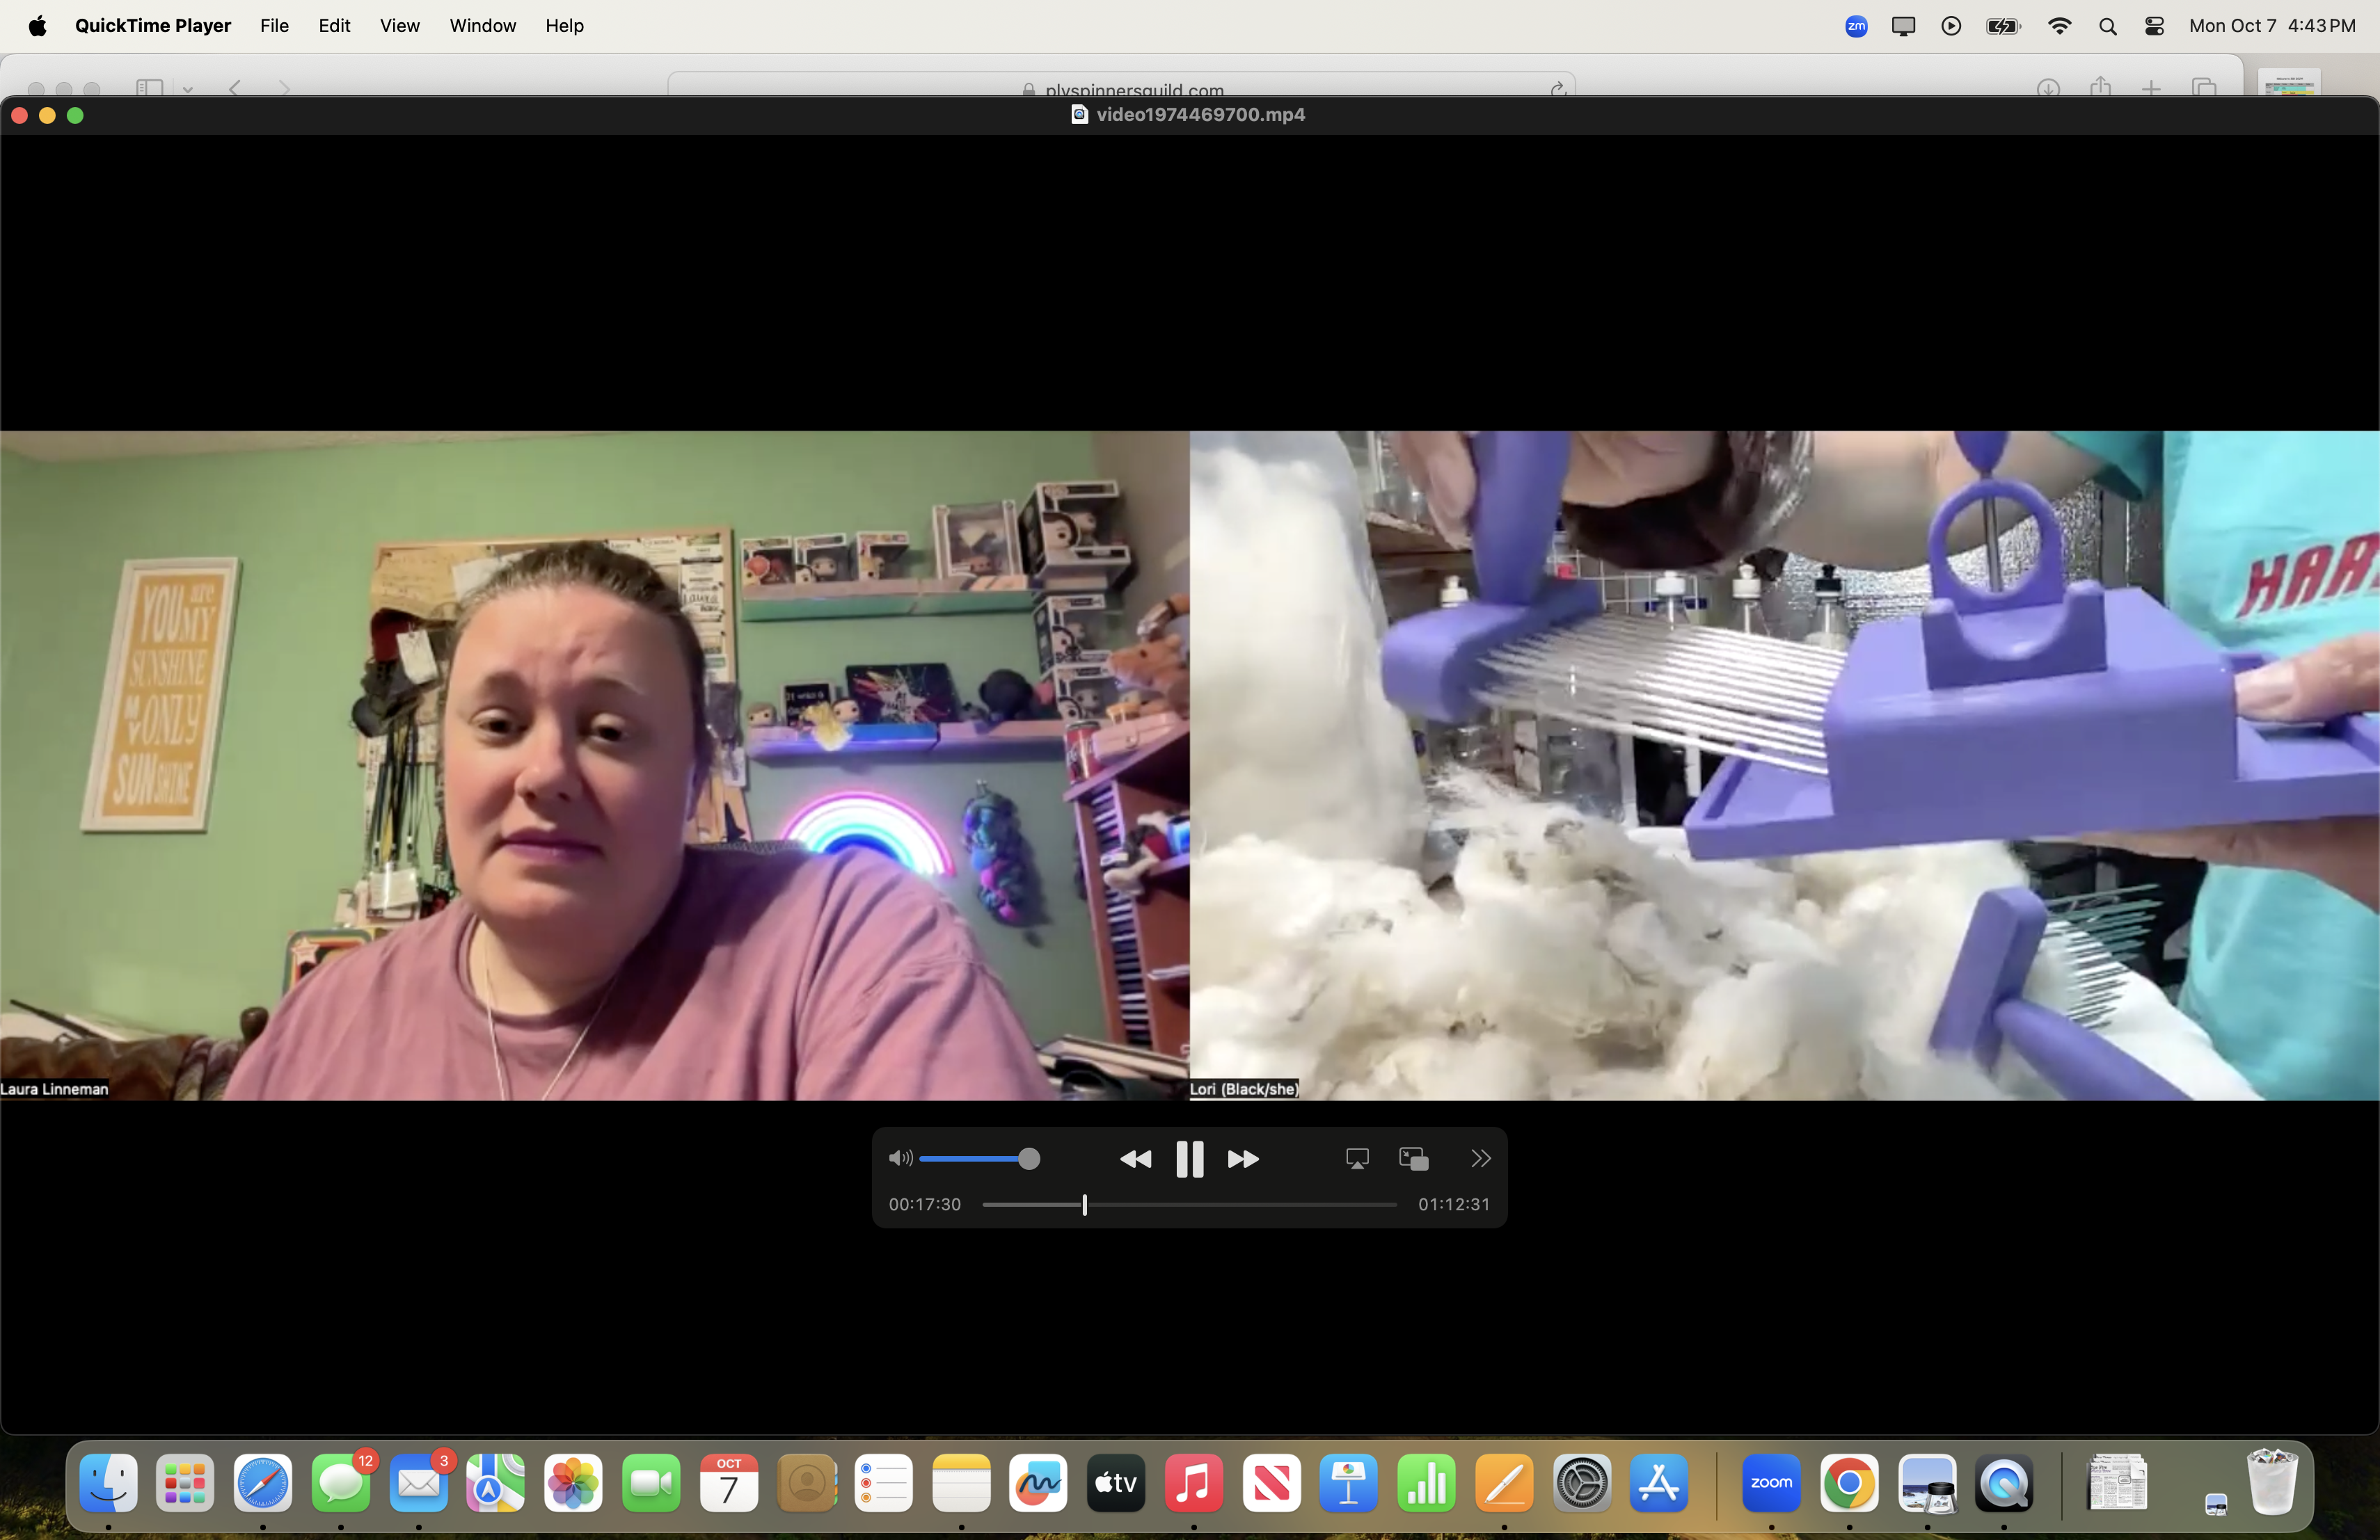Expand the Wi-Fi status menu
This screenshot has height=1540, width=2380.
click(2059, 26)
